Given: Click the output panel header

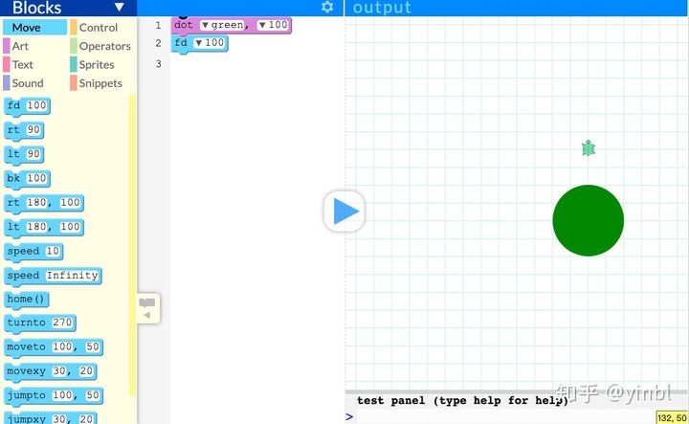Looking at the screenshot, I should tap(517, 8).
